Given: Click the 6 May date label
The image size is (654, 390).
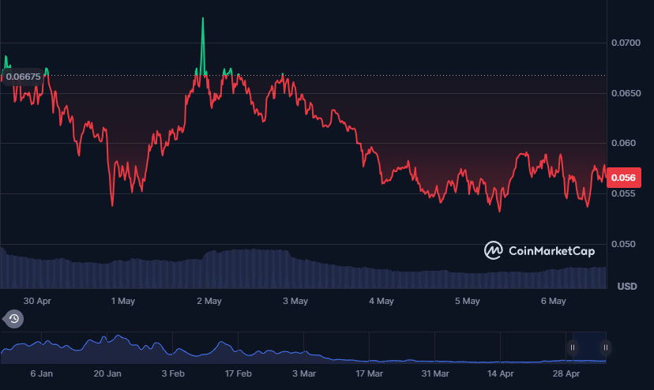Looking at the screenshot, I should 554,301.
